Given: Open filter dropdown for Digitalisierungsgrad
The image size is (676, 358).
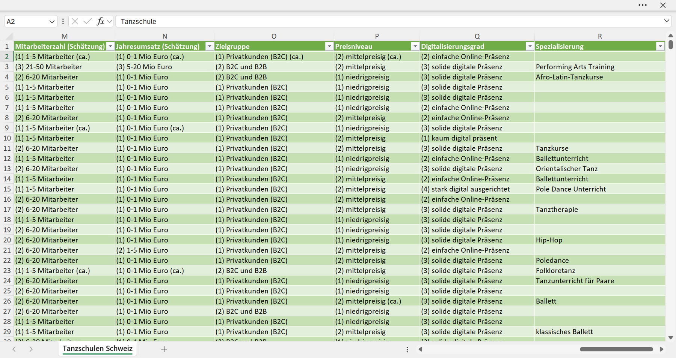Looking at the screenshot, I should 530,46.
